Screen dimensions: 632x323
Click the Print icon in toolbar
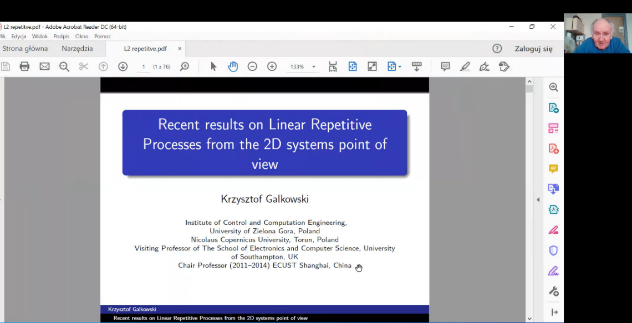point(24,66)
